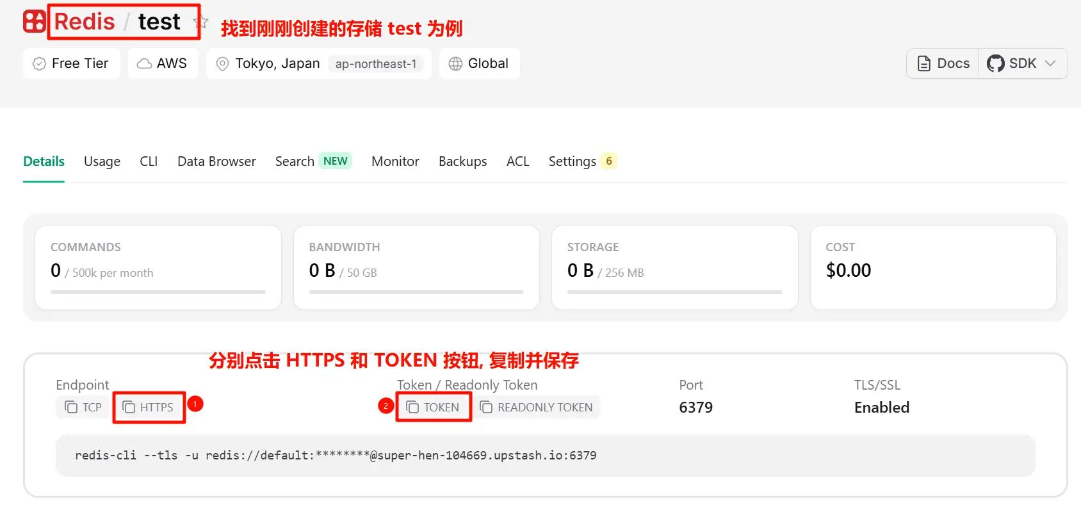
Task: Open the Backups tab
Action: [462, 161]
